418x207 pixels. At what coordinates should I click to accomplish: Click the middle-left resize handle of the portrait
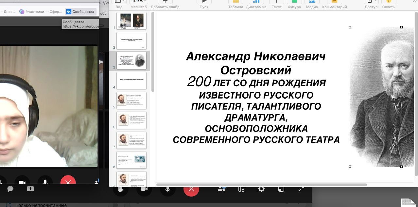click(x=350, y=97)
